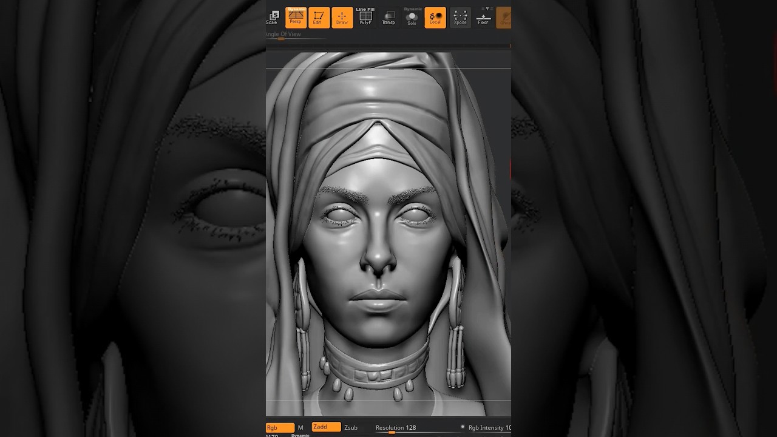Switch to Zsub mode

(351, 428)
